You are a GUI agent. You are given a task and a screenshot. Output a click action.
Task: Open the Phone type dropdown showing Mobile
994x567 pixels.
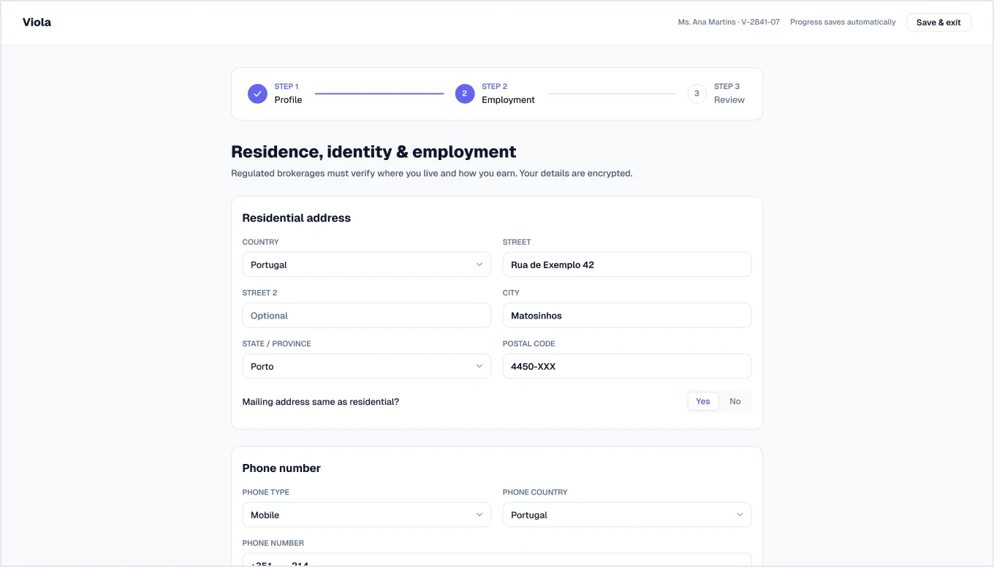pos(366,515)
